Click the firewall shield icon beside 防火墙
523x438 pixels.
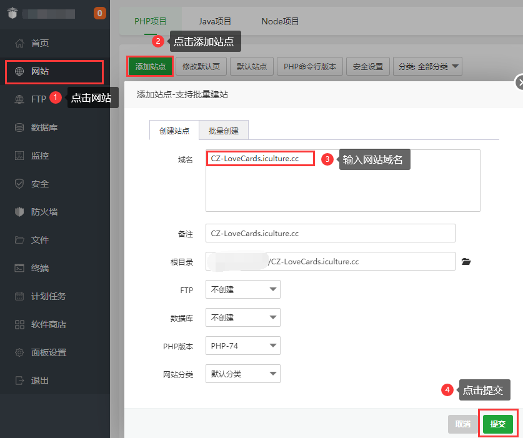coord(19,212)
